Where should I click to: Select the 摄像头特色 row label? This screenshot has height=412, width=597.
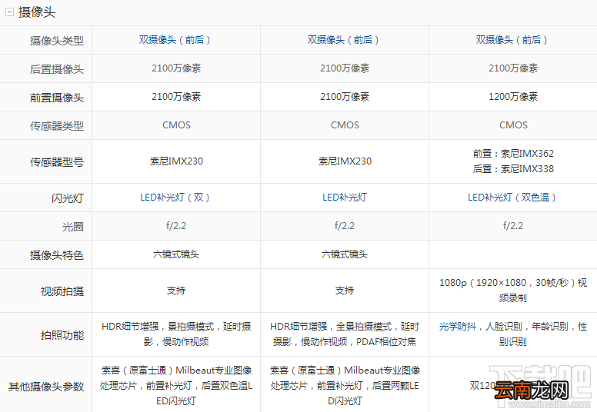[57, 255]
